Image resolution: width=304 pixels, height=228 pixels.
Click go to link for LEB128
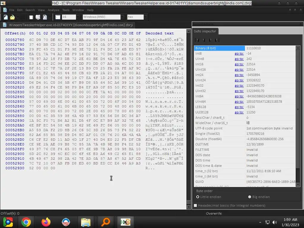click(239, 107)
